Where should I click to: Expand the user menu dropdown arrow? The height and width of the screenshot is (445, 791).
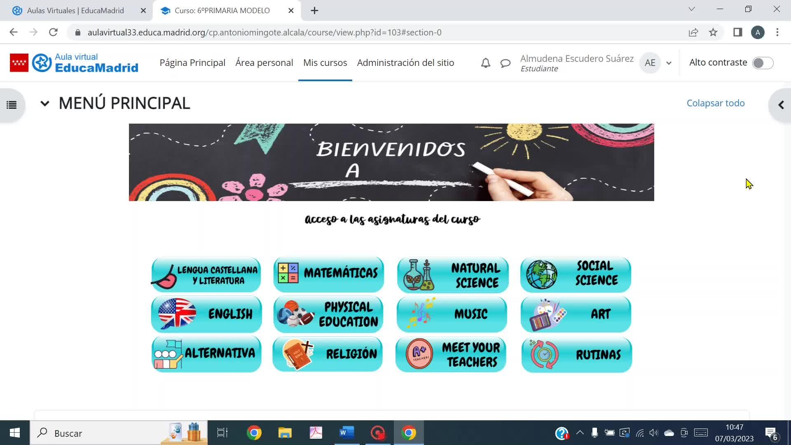click(669, 63)
